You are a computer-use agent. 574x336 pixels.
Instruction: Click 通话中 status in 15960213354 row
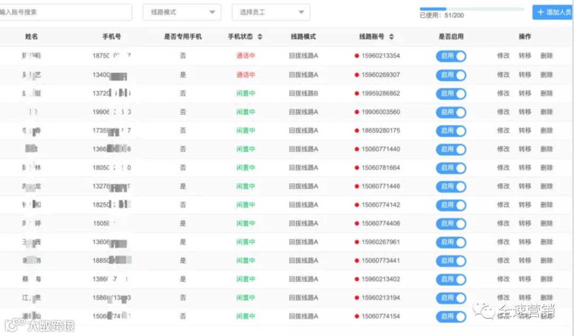(x=246, y=56)
